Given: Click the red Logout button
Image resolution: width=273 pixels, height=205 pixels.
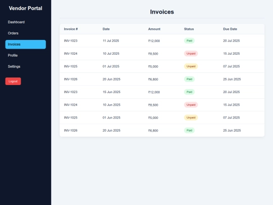Looking at the screenshot, I should click(x=13, y=81).
